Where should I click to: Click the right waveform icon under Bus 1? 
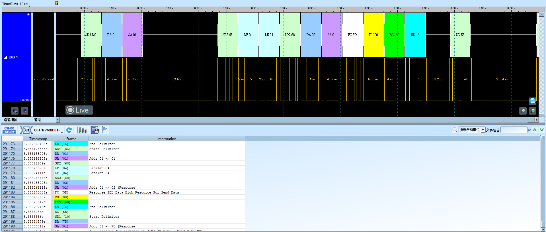(x=24, y=111)
